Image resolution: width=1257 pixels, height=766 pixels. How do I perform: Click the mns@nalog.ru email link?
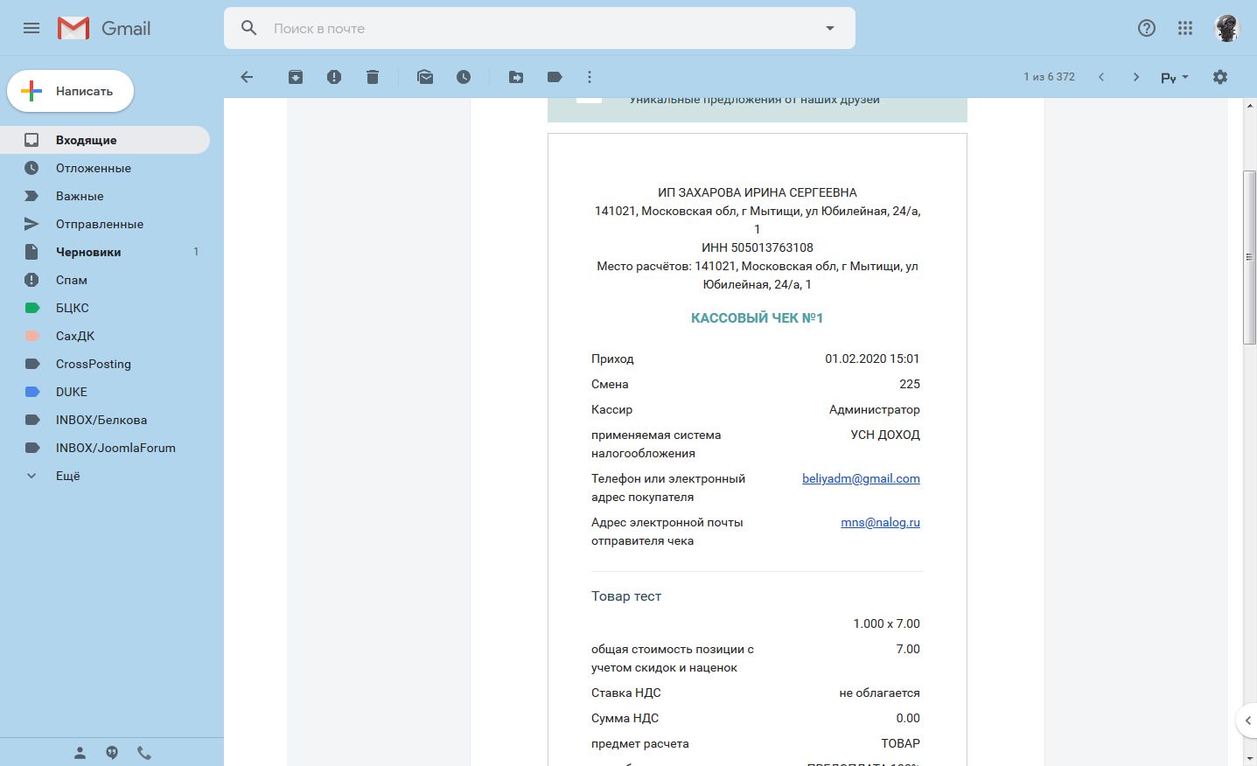tap(880, 522)
